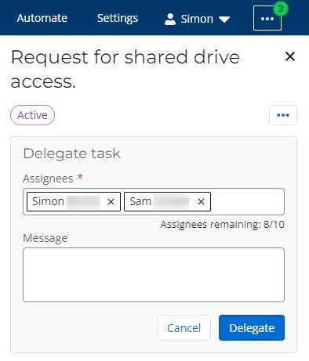Screen dimensions: 309x361
Task: Click the green notification badge showing 3
Action: [x=281, y=9]
